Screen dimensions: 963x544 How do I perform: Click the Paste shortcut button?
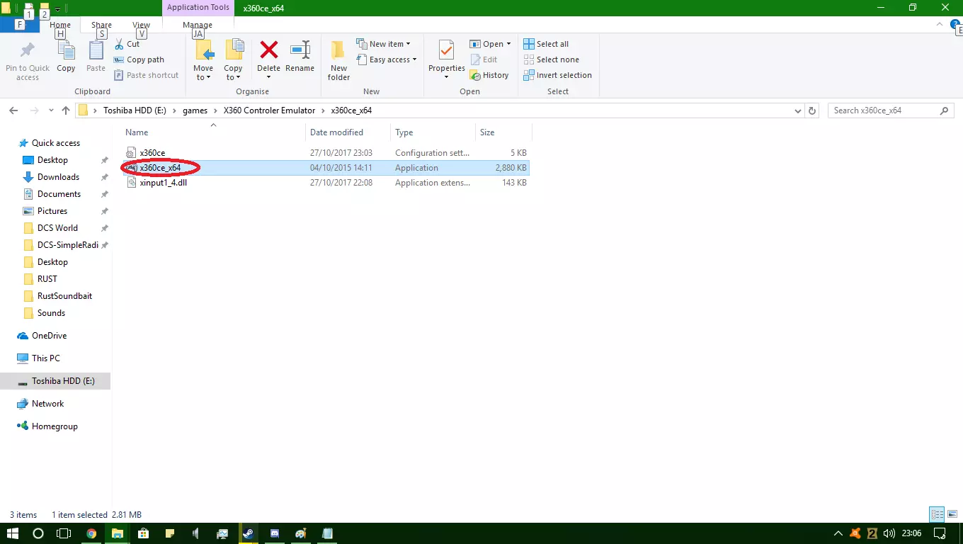coord(147,75)
